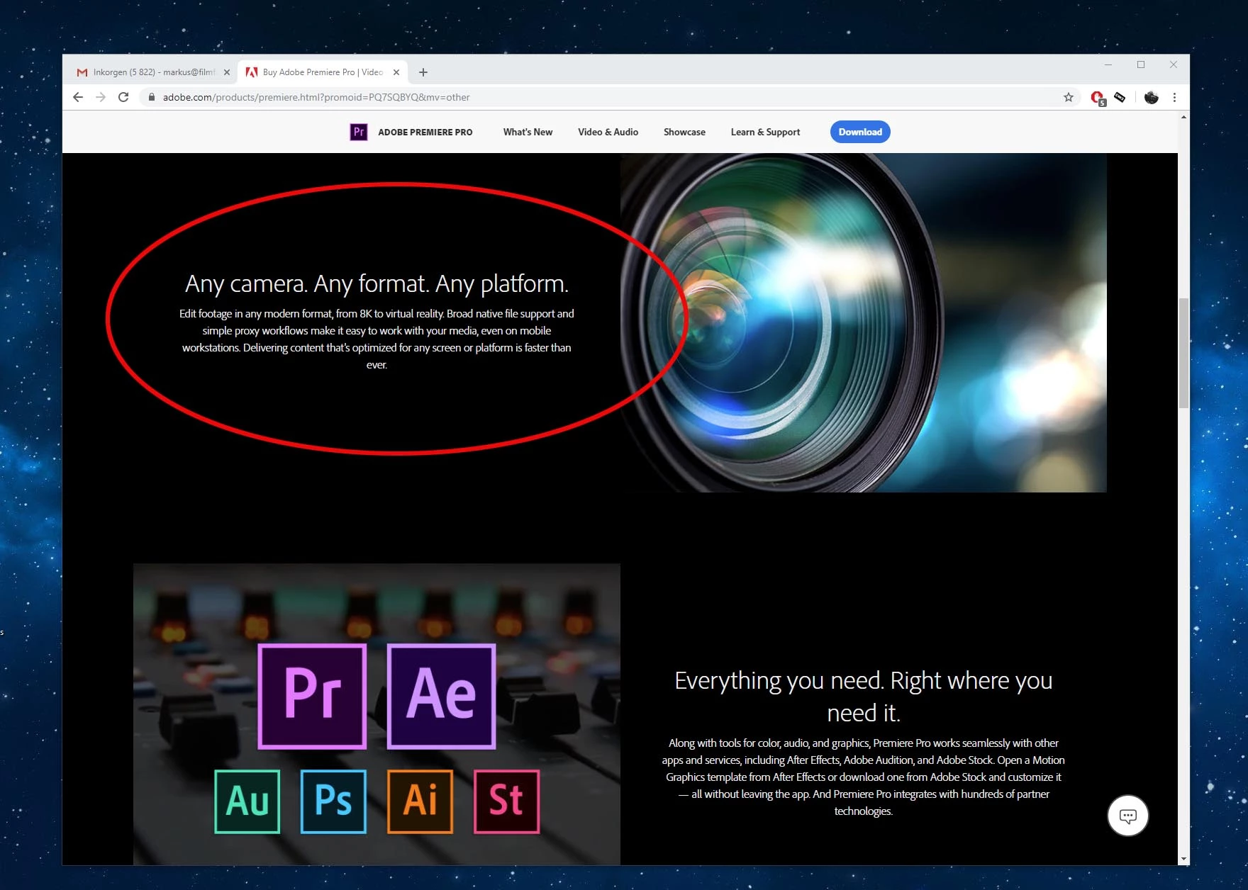The image size is (1248, 890).
Task: Open the Learn & Support menu item
Action: pyautogui.click(x=765, y=133)
